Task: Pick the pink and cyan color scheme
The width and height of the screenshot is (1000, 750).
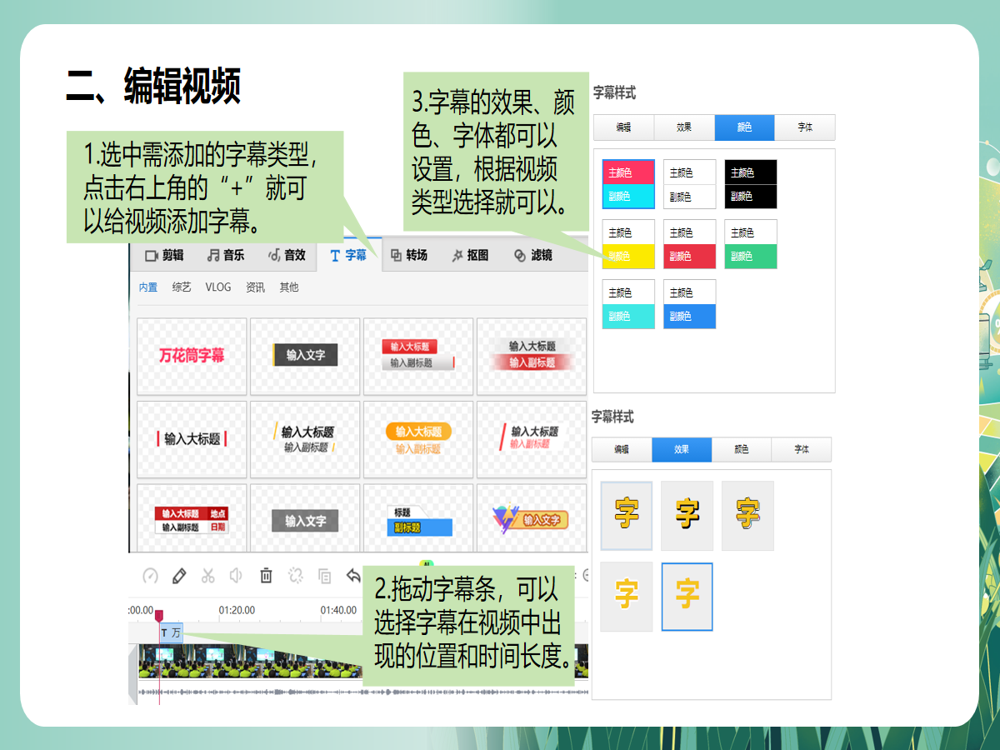Action: 628,184
